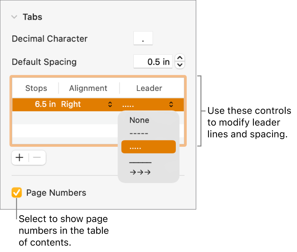The height and width of the screenshot is (252, 297).
Task: Click the Leader column header
Action: pyautogui.click(x=149, y=89)
